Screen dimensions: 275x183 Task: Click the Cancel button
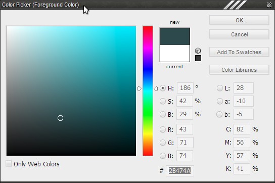(239, 34)
